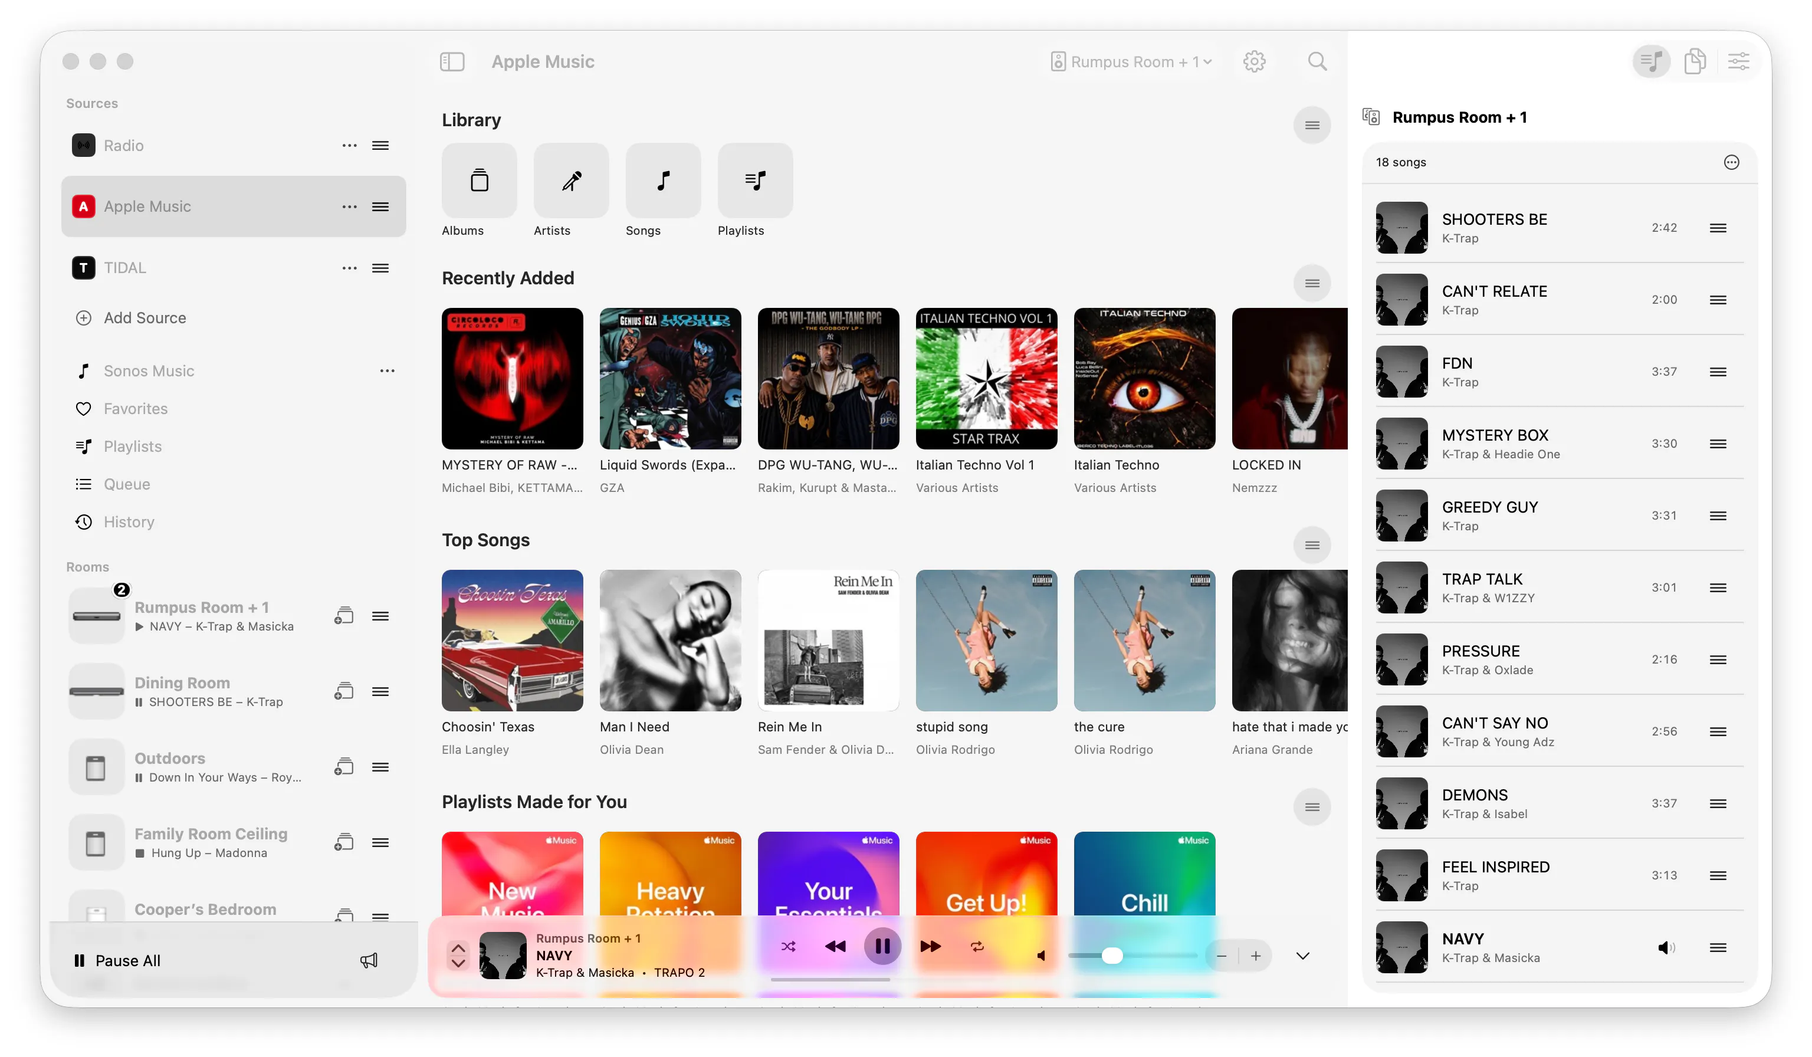Open Playlists Made for You section menu button

coord(1312,807)
